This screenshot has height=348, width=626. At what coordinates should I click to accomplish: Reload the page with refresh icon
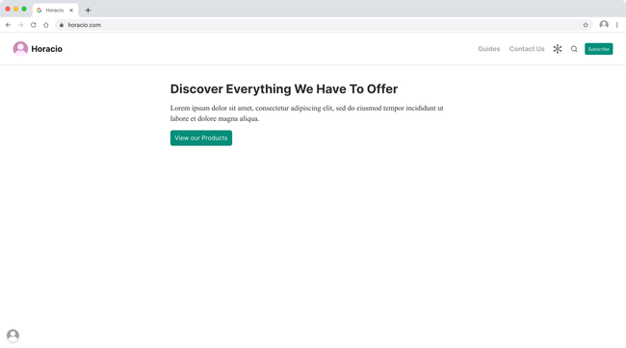pyautogui.click(x=34, y=25)
